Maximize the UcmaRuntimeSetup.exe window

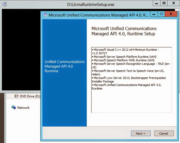click(164, 3)
